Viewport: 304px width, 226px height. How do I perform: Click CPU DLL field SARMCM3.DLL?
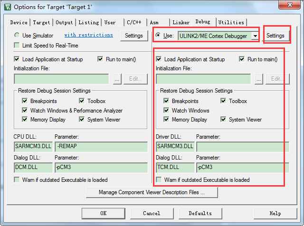33,146
